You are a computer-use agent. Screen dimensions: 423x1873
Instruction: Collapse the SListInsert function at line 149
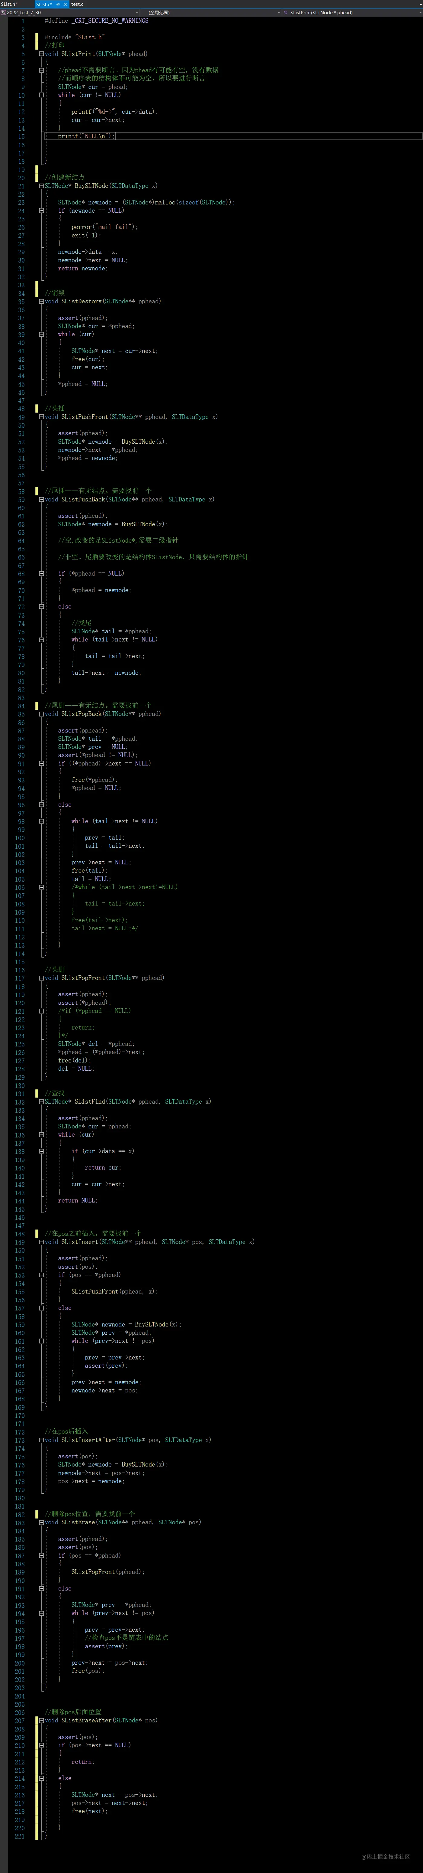coord(41,1242)
